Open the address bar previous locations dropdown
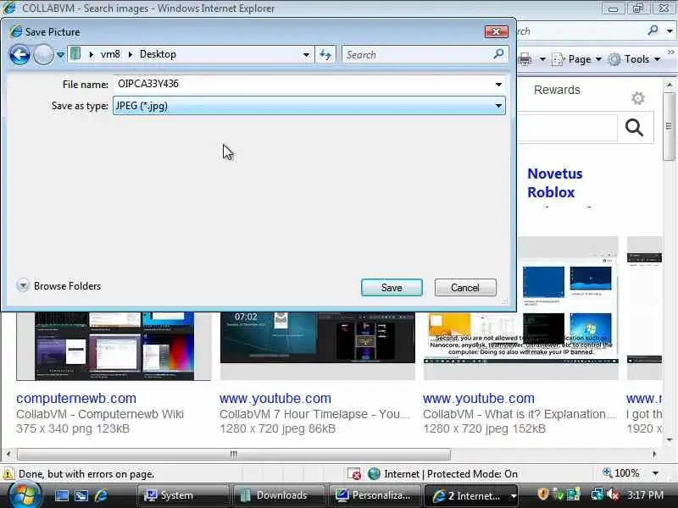The image size is (678, 508). pos(306,55)
